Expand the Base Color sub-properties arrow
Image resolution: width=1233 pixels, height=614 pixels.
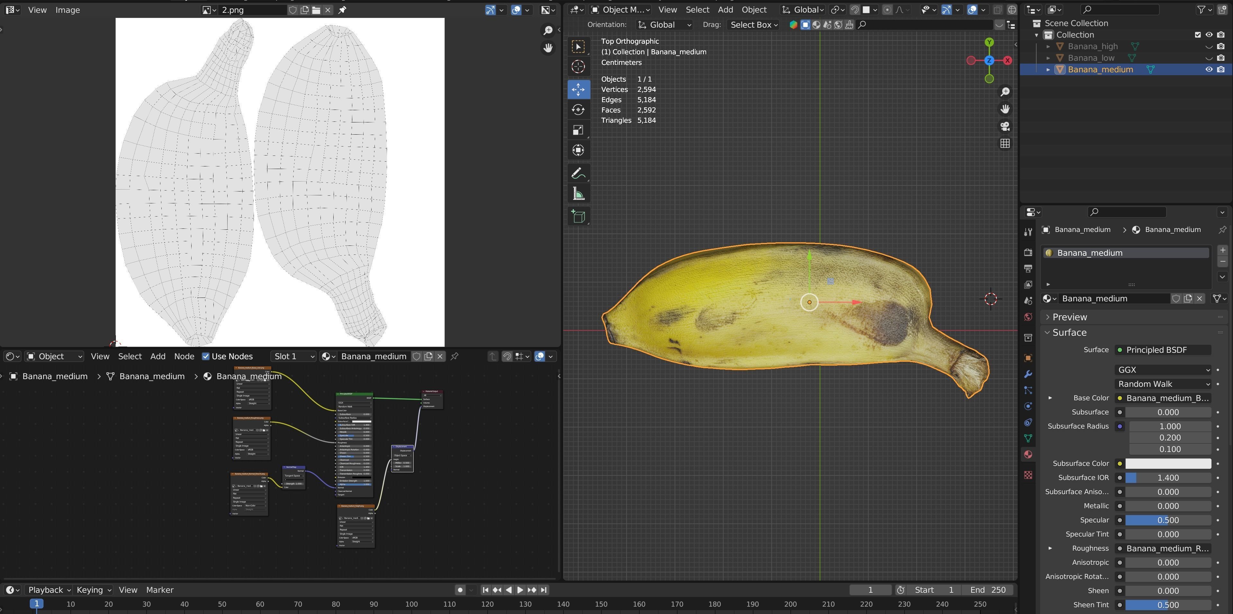point(1050,398)
